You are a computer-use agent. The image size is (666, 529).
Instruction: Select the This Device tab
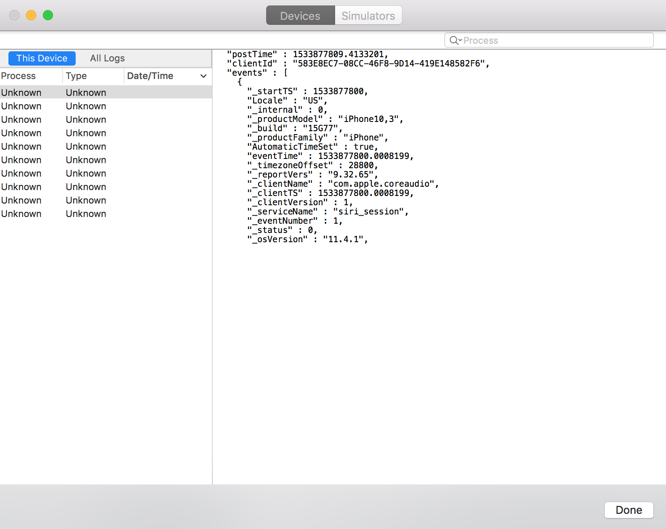(42, 58)
